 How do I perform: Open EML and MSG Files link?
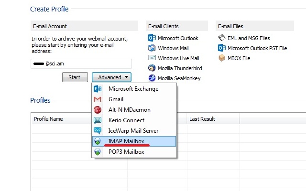point(249,38)
